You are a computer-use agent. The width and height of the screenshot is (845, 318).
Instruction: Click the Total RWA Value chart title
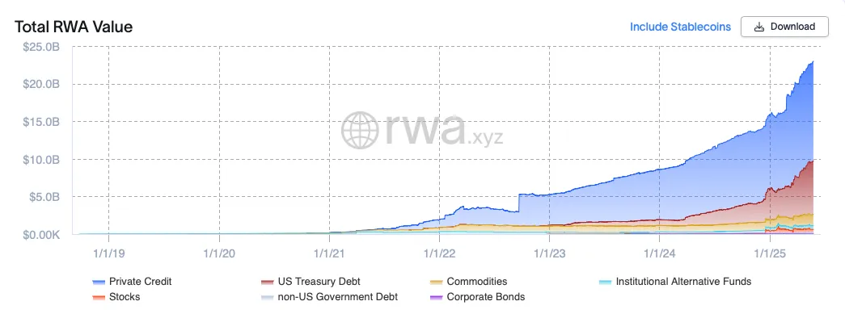[x=74, y=27]
